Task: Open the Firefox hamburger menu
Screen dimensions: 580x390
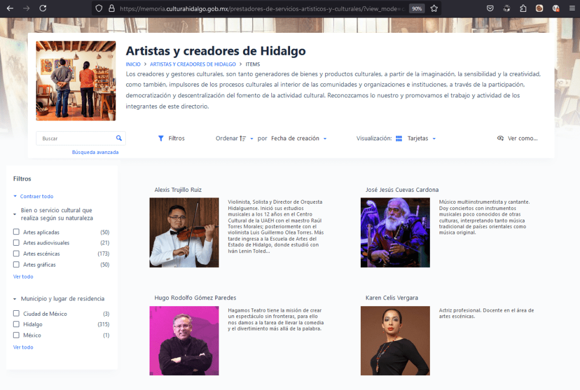Action: 572,8
